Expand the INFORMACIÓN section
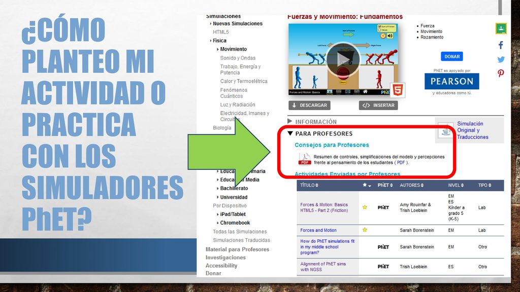520x292 pixels. 312,122
